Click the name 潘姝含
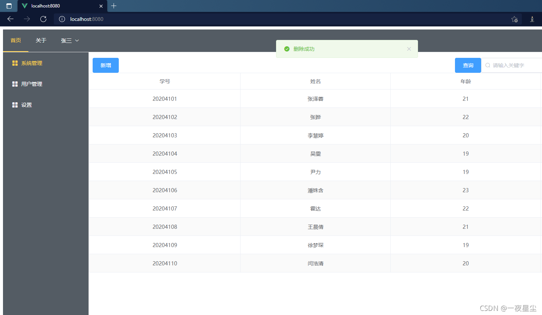542x315 pixels. point(316,190)
